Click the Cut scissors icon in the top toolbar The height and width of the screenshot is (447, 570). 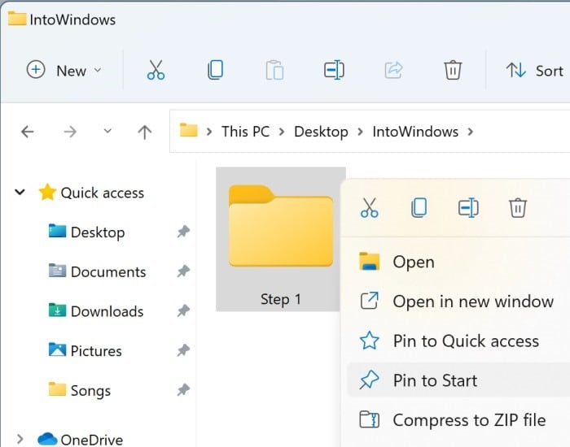click(156, 70)
